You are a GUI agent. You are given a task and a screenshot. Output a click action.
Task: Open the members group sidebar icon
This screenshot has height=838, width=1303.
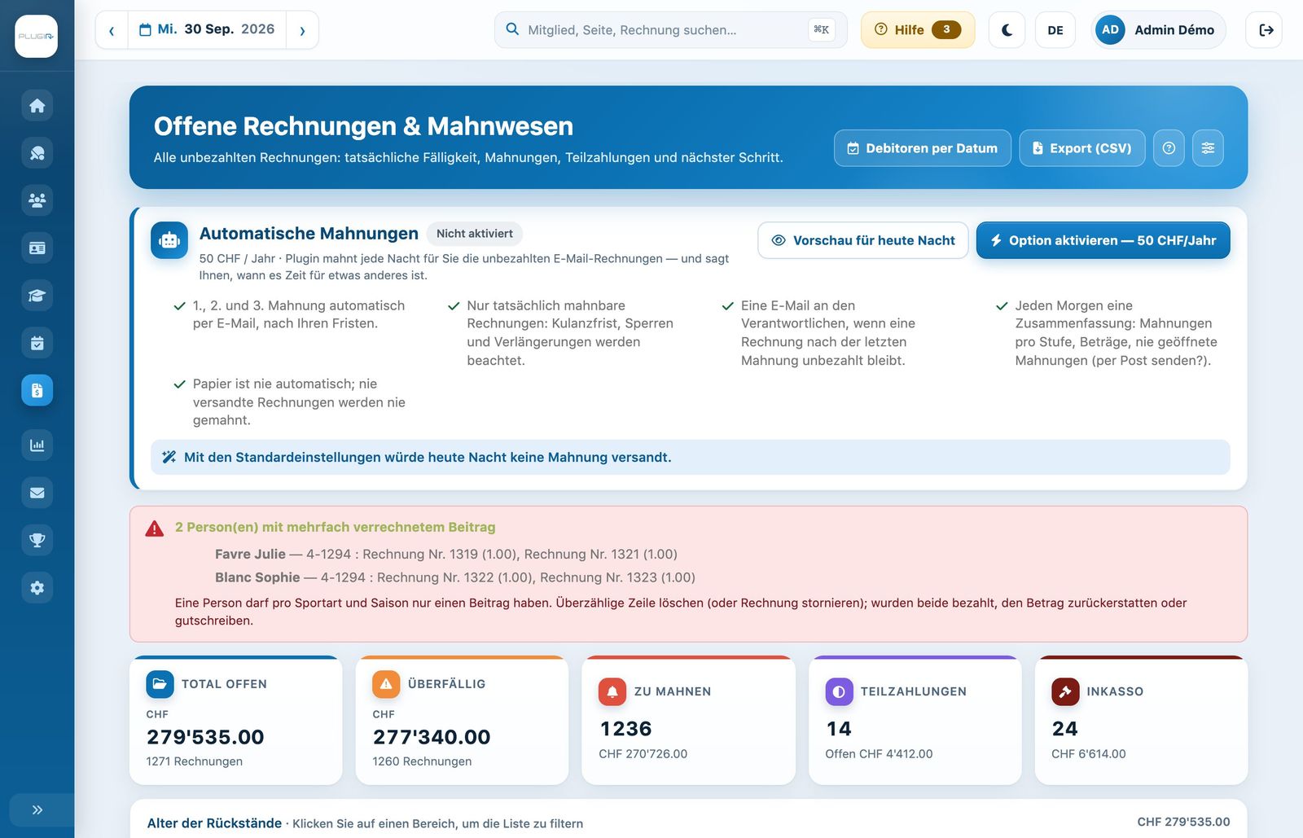[37, 200]
